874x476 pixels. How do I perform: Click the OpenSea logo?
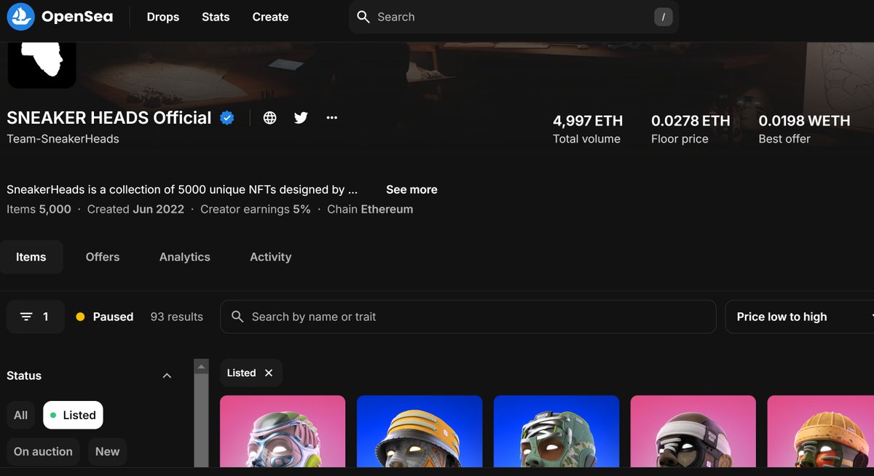pyautogui.click(x=21, y=17)
